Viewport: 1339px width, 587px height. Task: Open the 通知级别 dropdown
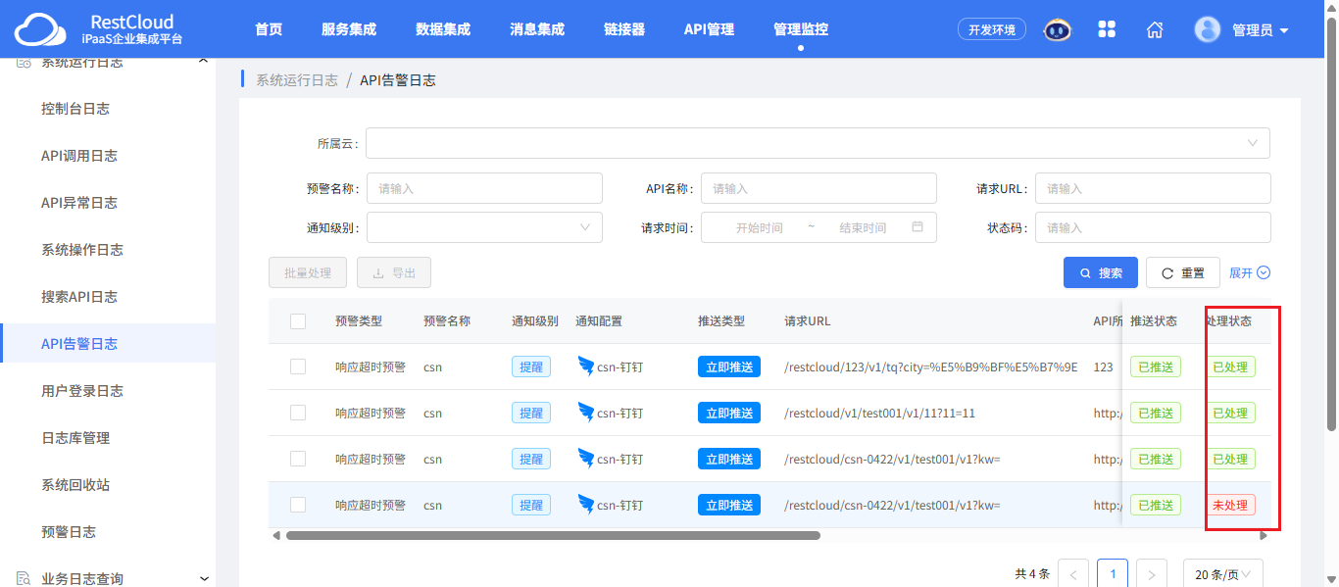[484, 227]
